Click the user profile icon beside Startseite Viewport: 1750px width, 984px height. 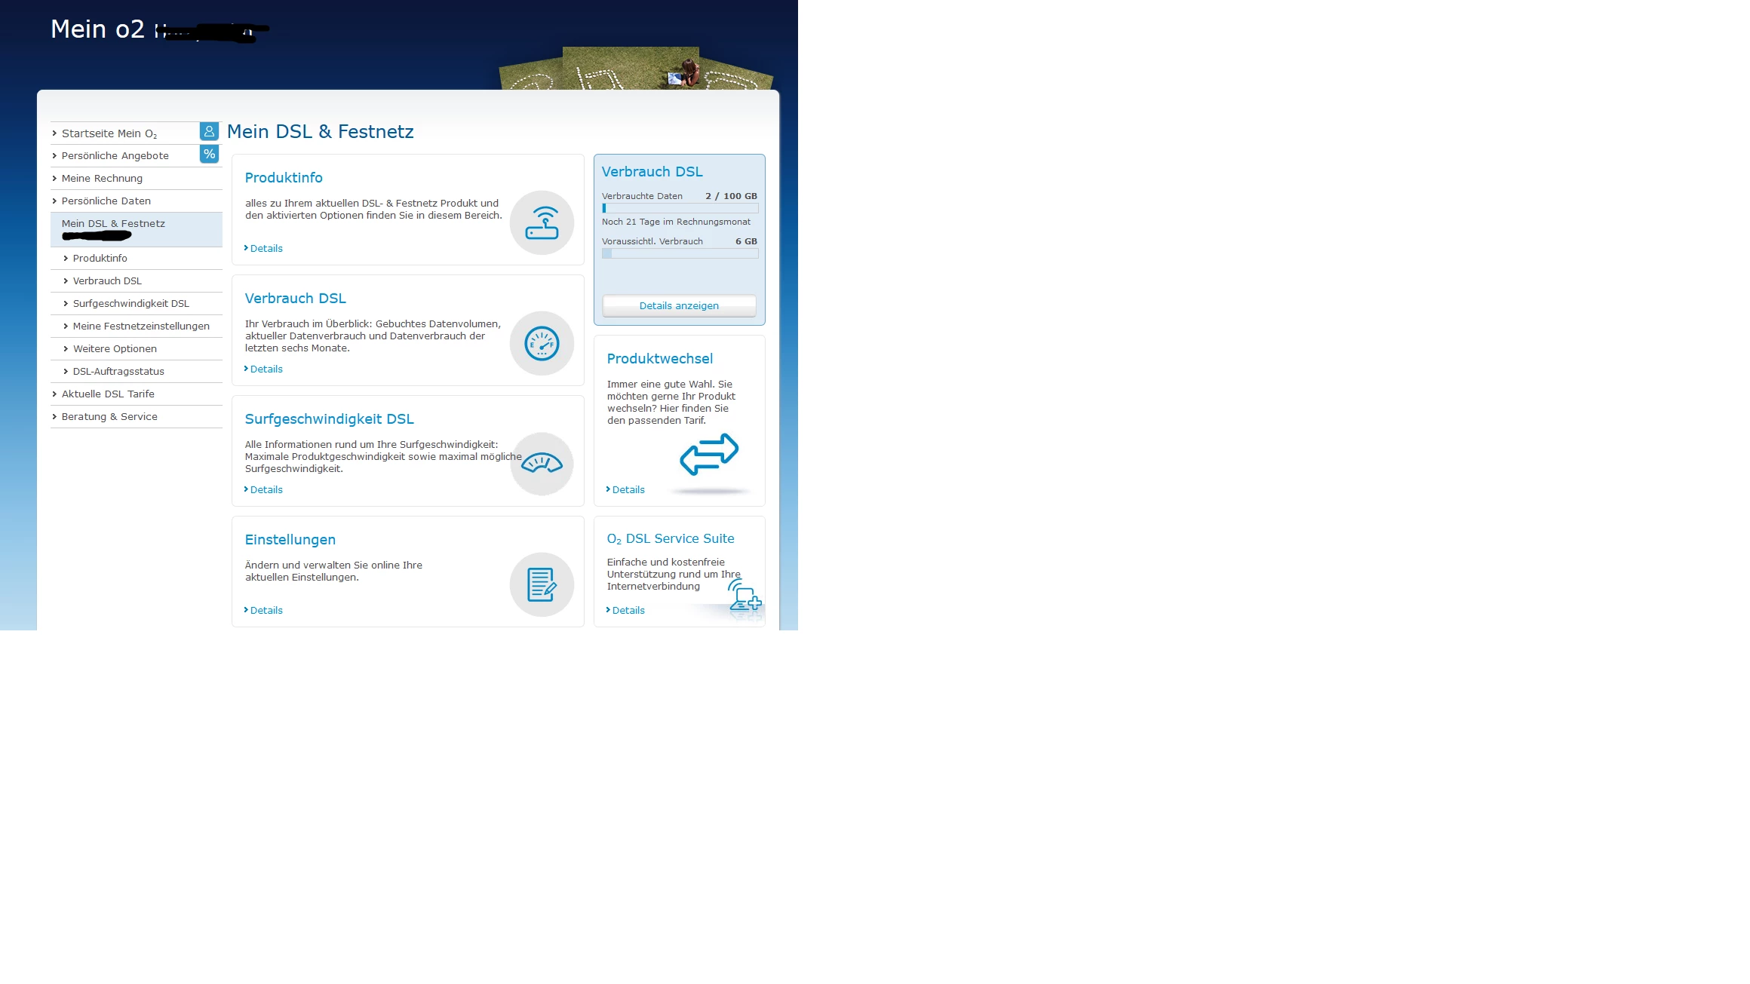[x=209, y=131]
